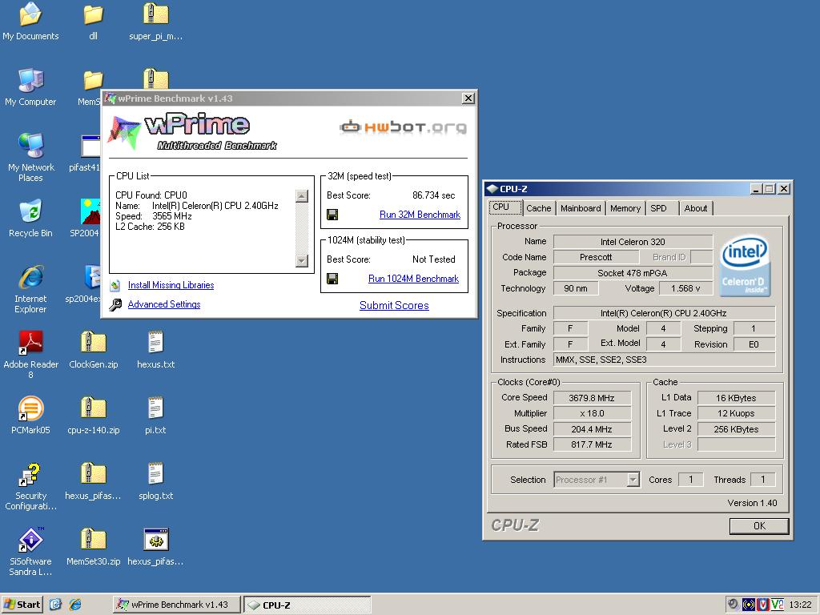This screenshot has width=820, height=615.
Task: Click Install Missing Libraries link
Action: (x=171, y=285)
